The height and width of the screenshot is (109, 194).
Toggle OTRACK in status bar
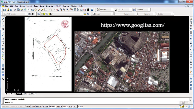(59, 106)
